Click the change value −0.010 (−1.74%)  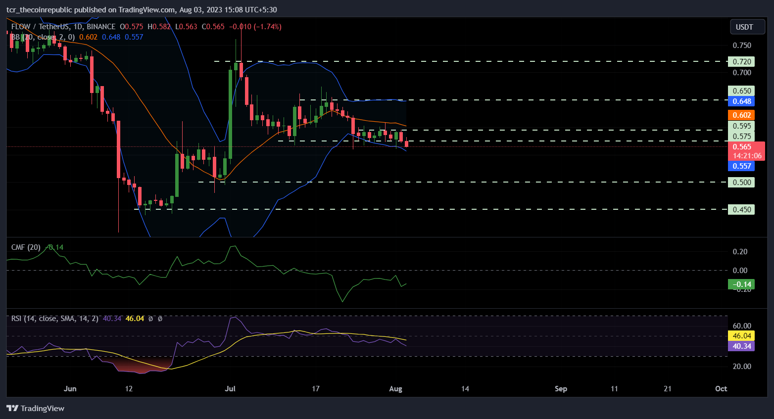[255, 27]
